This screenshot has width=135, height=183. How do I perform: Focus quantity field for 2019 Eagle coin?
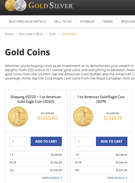point(84,141)
